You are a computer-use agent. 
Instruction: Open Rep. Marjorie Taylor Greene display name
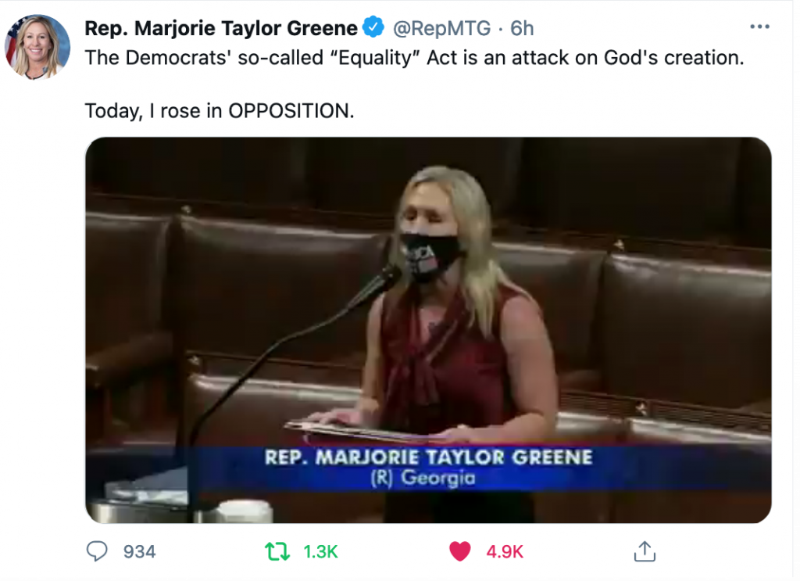point(221,28)
